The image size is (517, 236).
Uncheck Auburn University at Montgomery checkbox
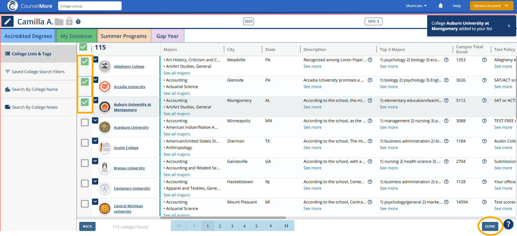(85, 102)
